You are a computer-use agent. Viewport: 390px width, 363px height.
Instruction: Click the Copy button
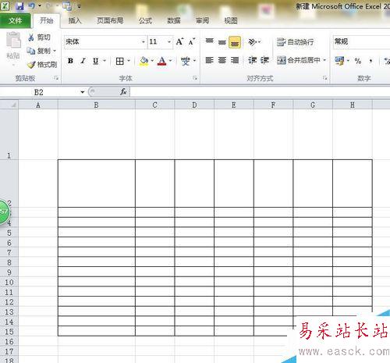click(x=38, y=51)
